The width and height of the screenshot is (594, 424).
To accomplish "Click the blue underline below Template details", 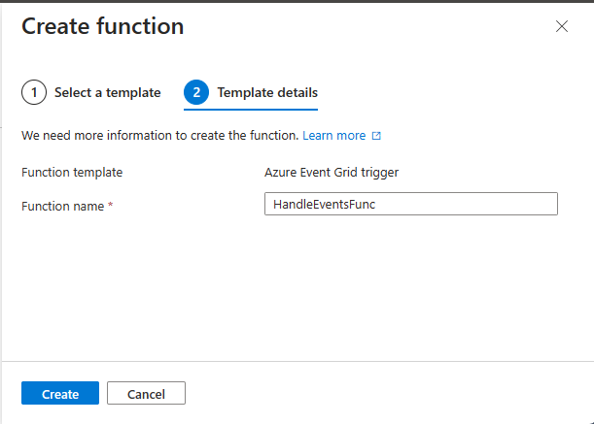I will [x=251, y=110].
